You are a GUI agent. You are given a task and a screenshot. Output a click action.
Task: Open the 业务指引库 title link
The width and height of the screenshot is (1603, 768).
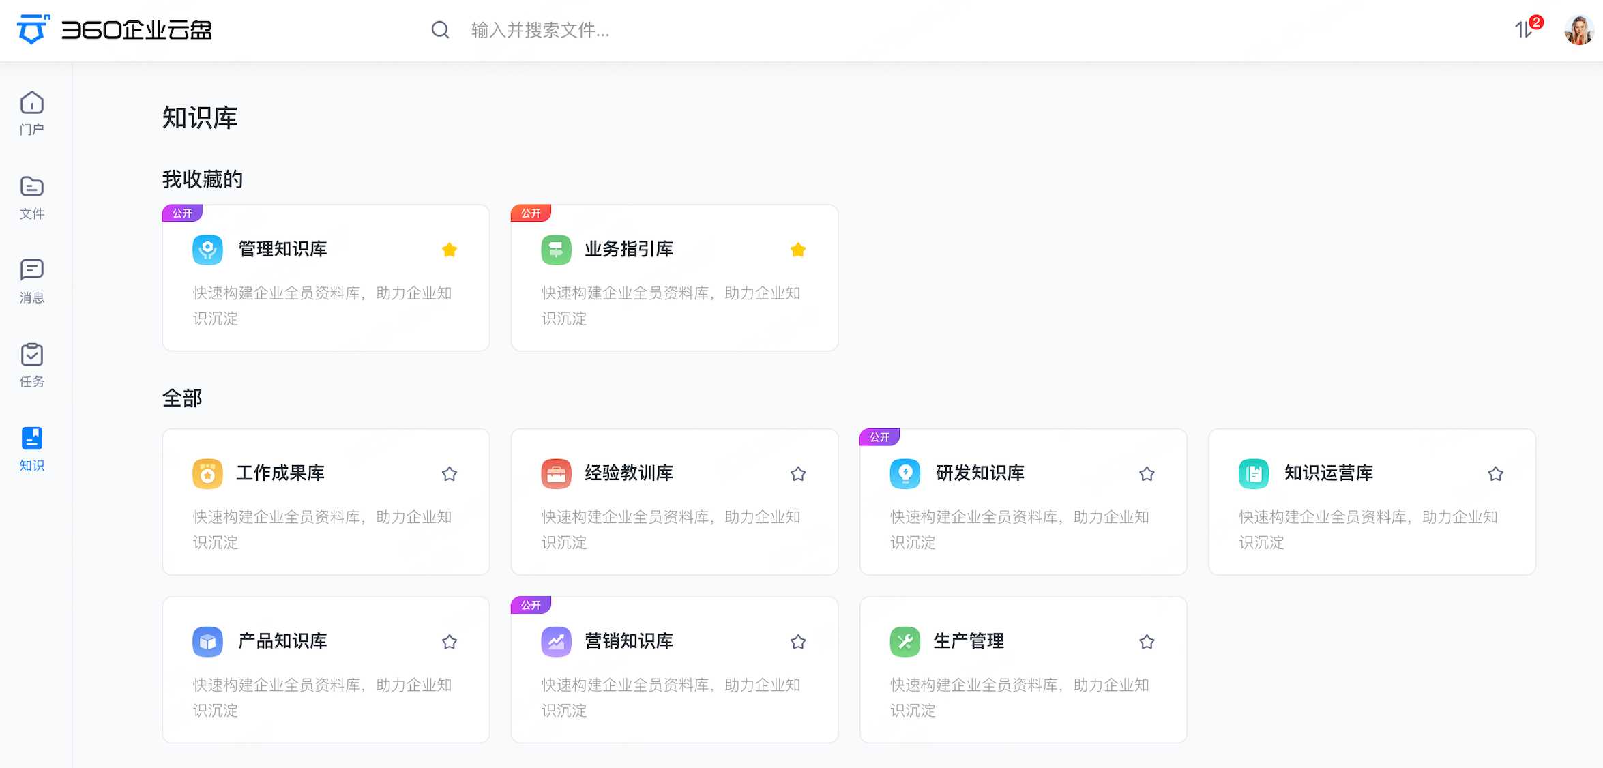(629, 250)
